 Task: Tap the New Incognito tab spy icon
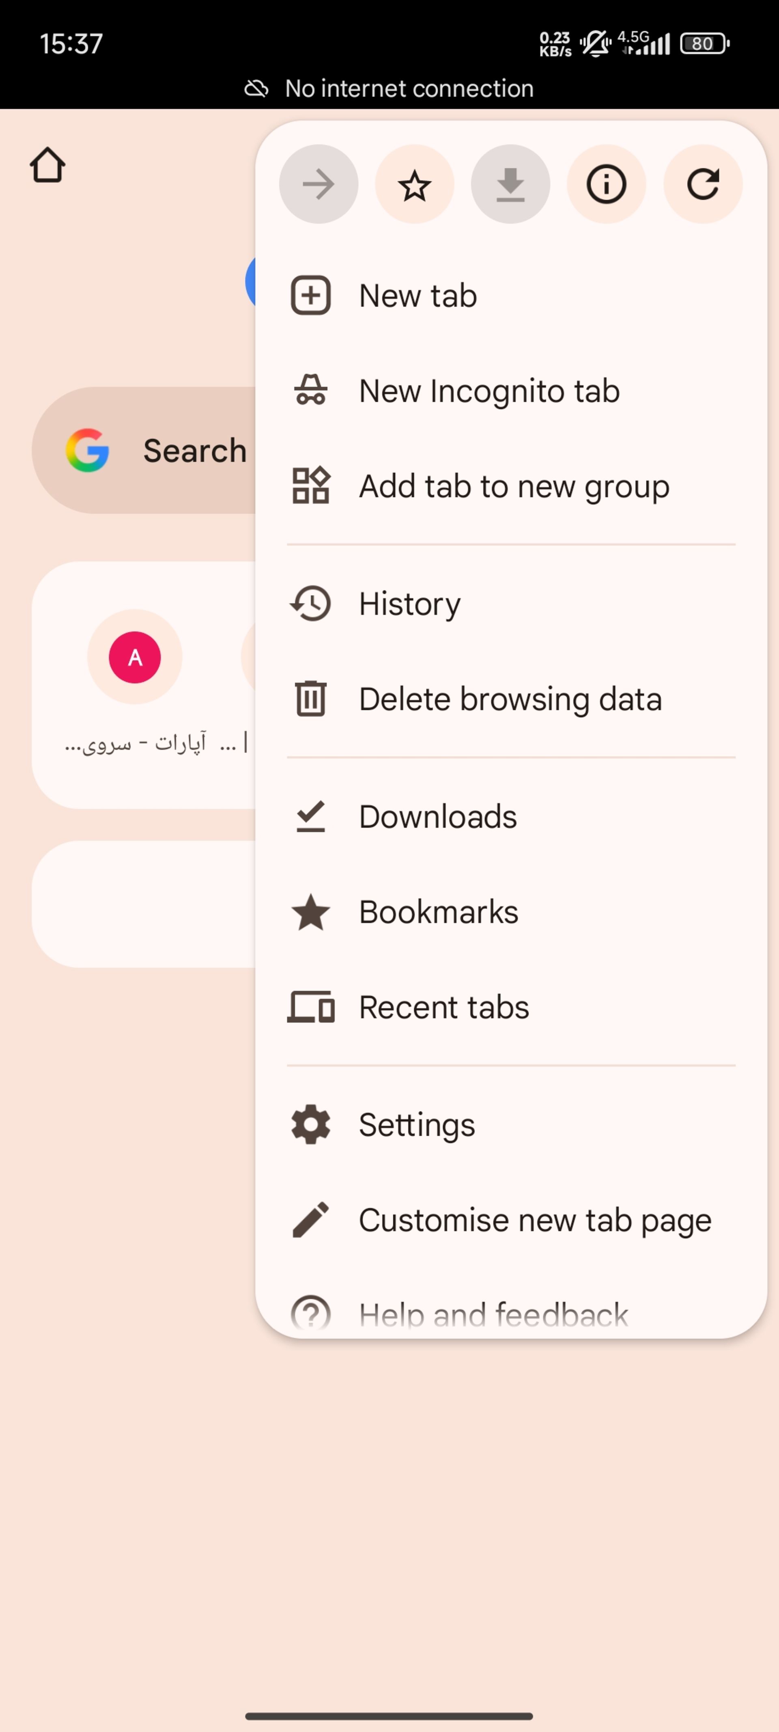click(x=310, y=390)
